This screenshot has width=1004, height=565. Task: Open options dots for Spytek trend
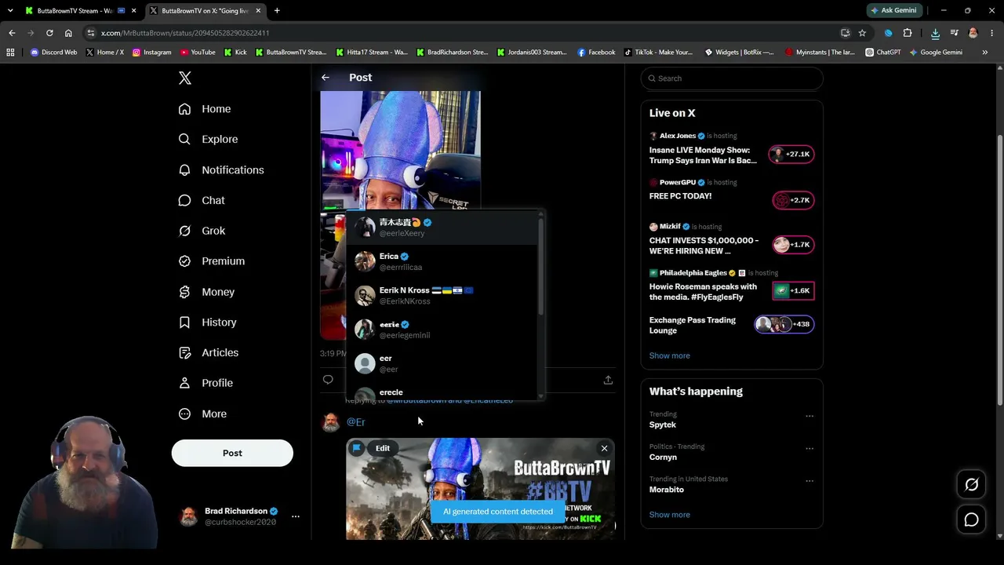809,416
